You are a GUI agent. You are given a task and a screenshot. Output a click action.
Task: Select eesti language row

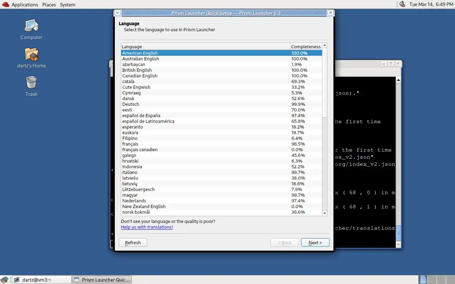pos(221,110)
